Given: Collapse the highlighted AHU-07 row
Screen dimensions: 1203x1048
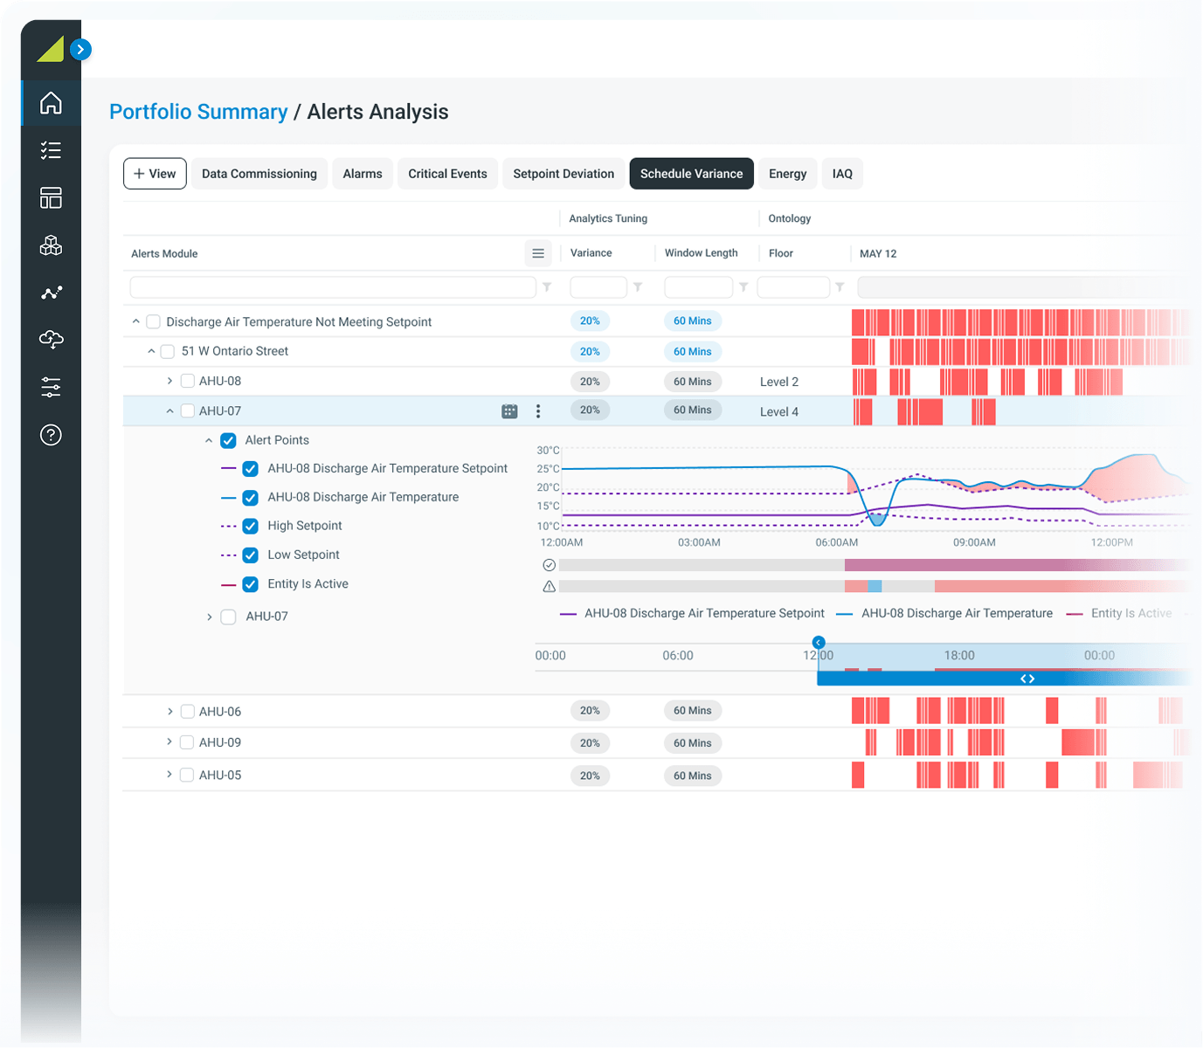Looking at the screenshot, I should [169, 410].
